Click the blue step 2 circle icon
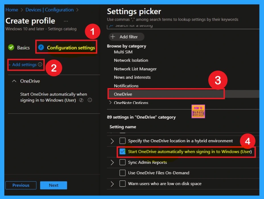The image size is (264, 199). point(41,47)
